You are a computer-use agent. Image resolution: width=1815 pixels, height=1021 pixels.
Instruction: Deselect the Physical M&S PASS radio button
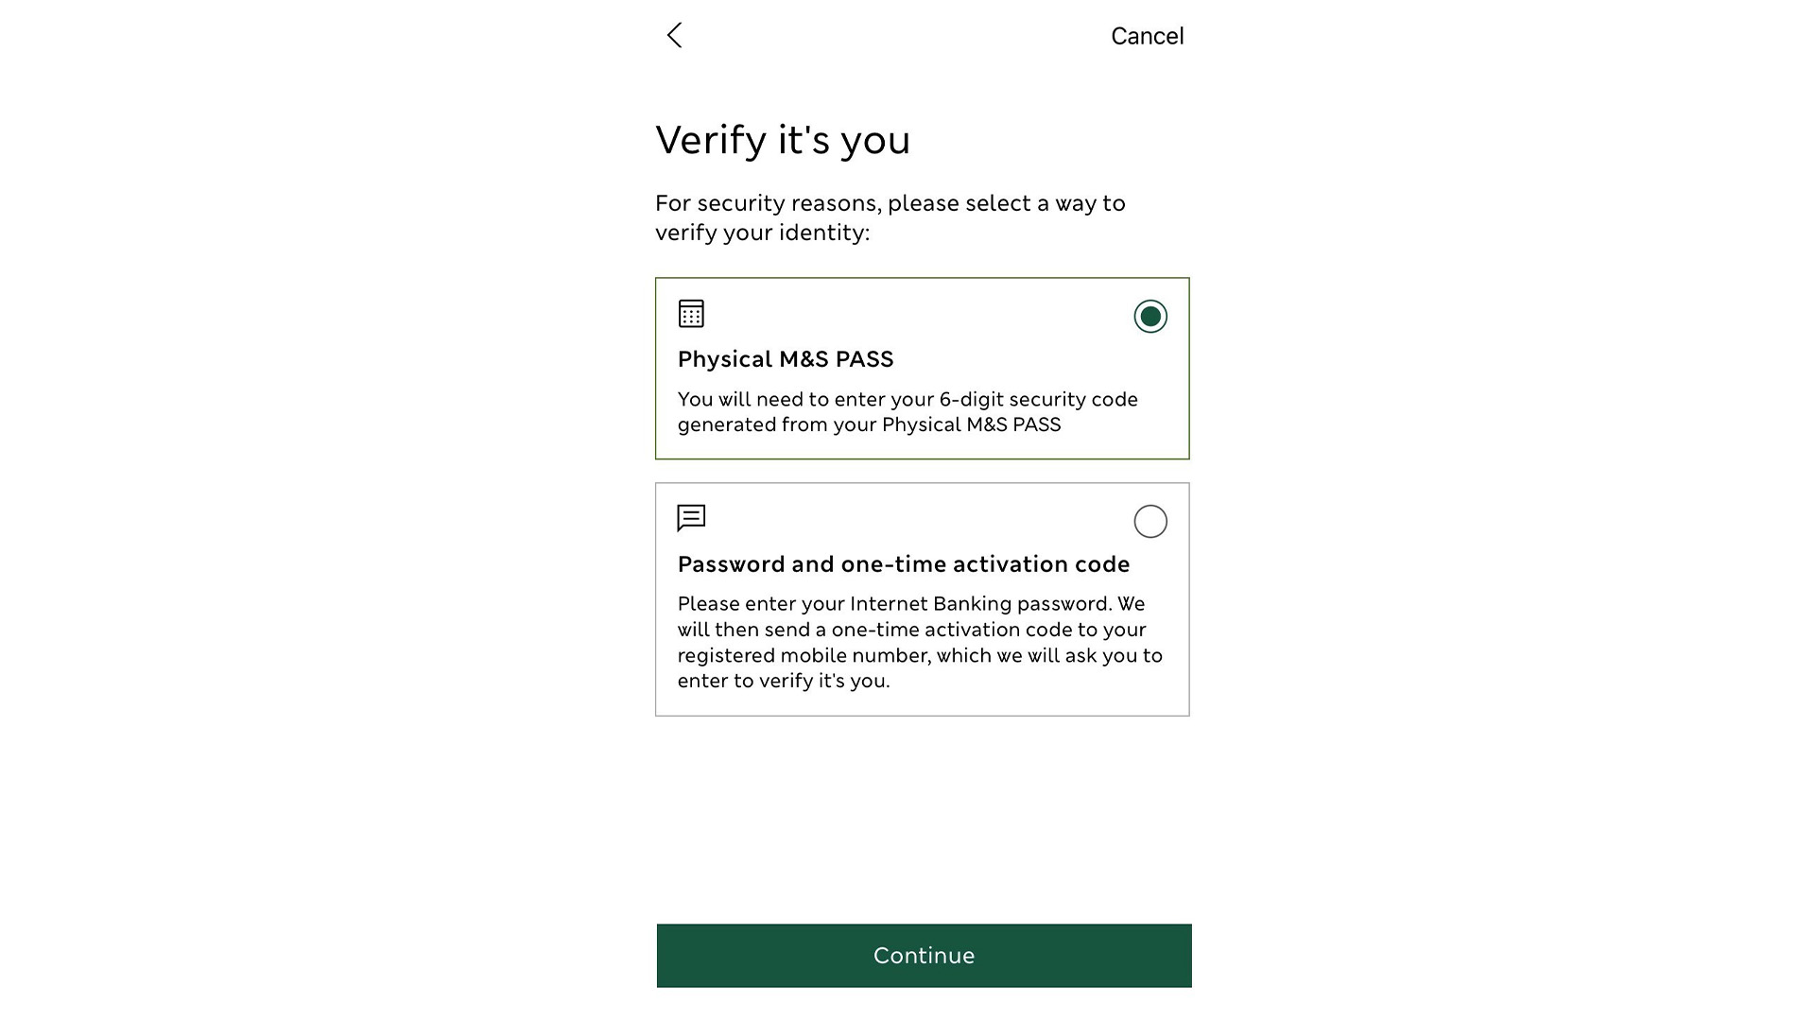pyautogui.click(x=1149, y=317)
